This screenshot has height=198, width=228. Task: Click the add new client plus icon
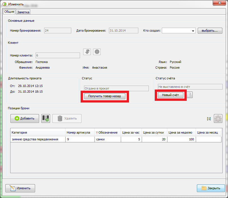[x=97, y=52]
